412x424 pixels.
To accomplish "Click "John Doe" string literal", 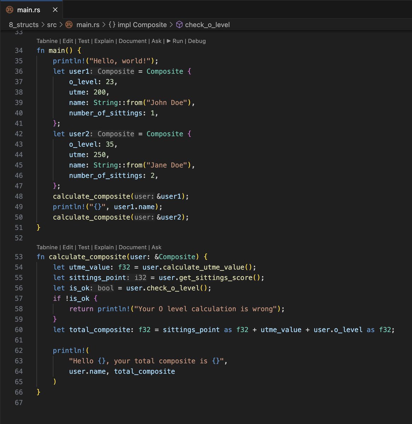I will click(x=167, y=102).
